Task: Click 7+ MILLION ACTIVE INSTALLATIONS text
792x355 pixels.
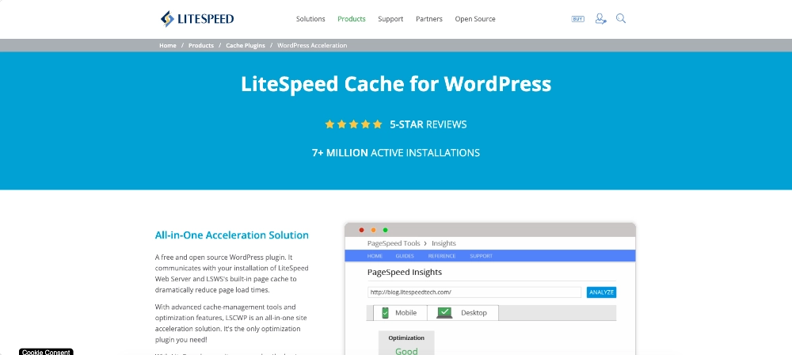Action: pos(396,153)
